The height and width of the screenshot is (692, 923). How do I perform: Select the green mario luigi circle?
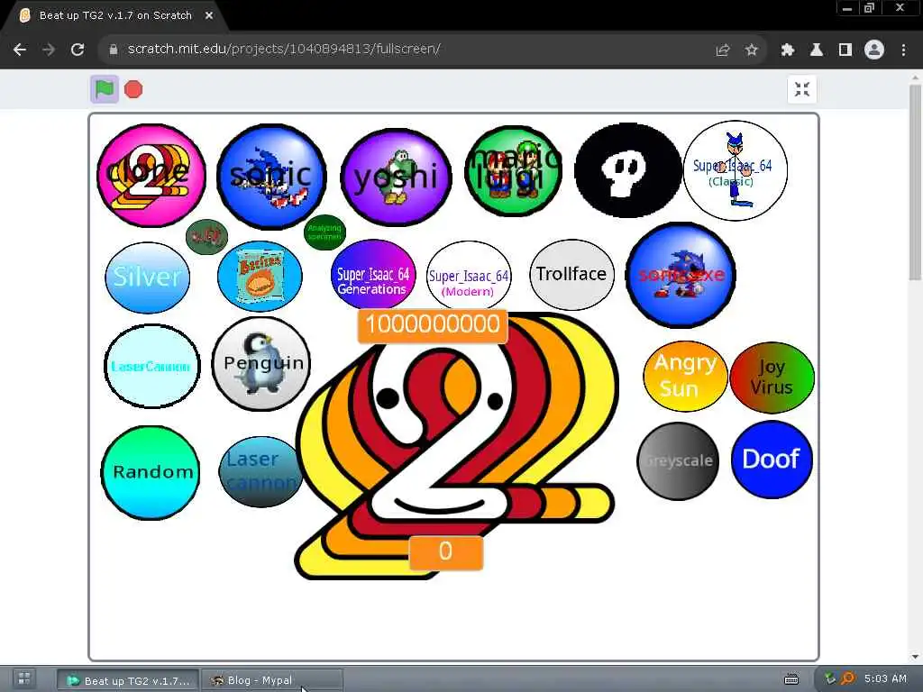(x=513, y=170)
